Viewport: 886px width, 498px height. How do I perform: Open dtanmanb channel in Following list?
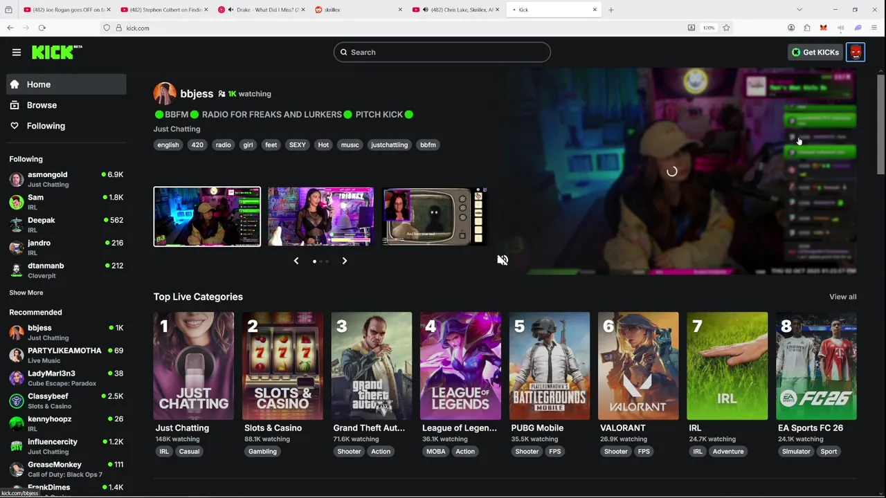click(x=66, y=270)
